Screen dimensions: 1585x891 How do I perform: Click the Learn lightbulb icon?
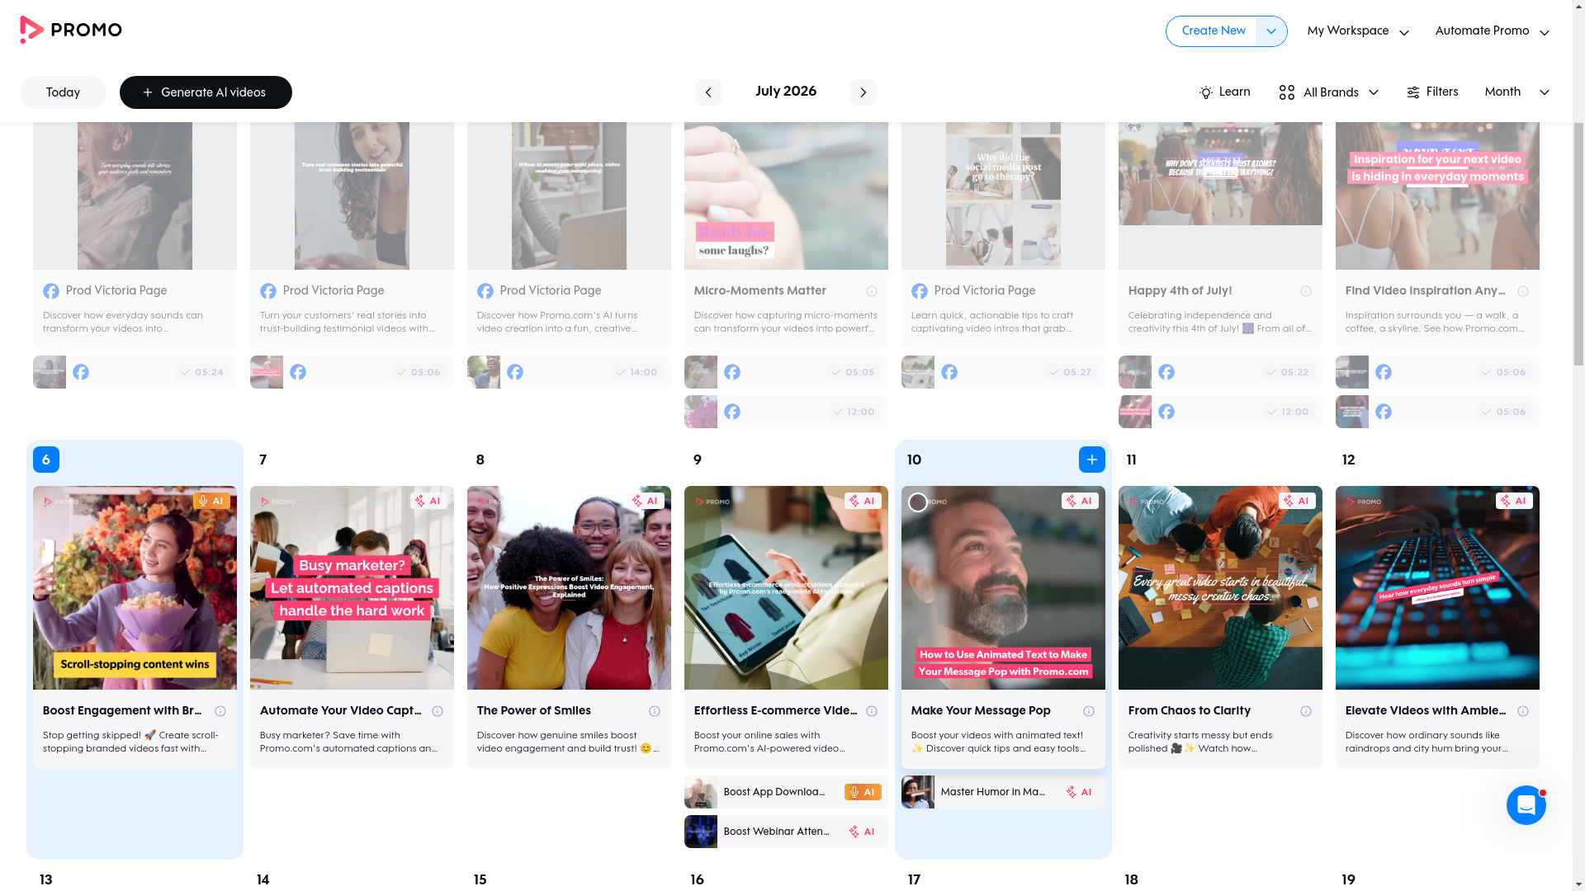[1205, 92]
